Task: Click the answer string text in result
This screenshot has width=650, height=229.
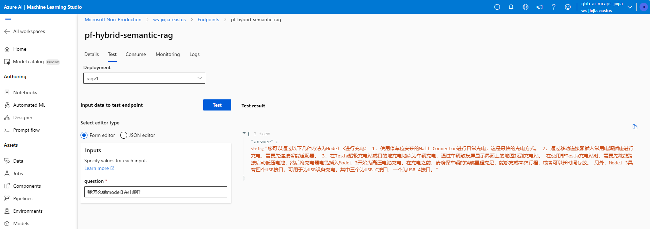Action: [442, 159]
